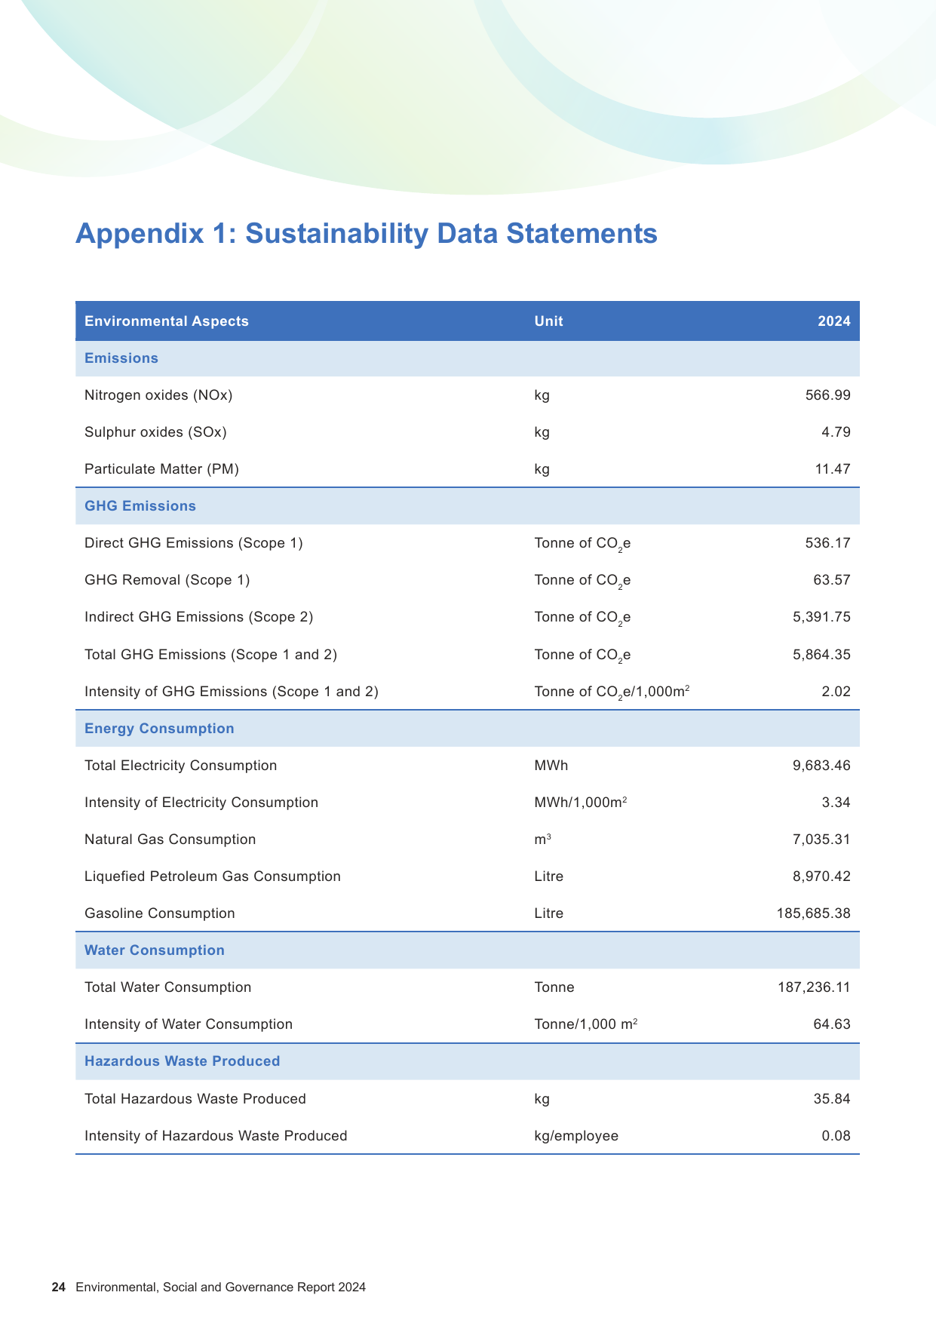Click the value 35.84
Image resolution: width=936 pixels, height=1323 pixels.
coord(833,1099)
